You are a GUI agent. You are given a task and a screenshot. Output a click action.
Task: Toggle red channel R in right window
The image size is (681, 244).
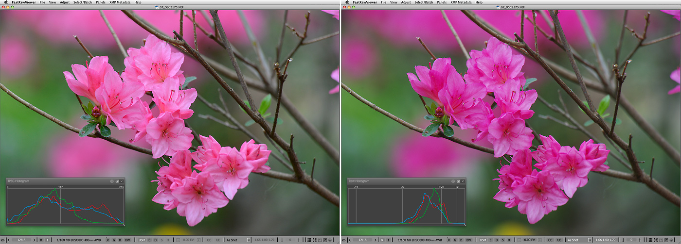tap(448, 240)
